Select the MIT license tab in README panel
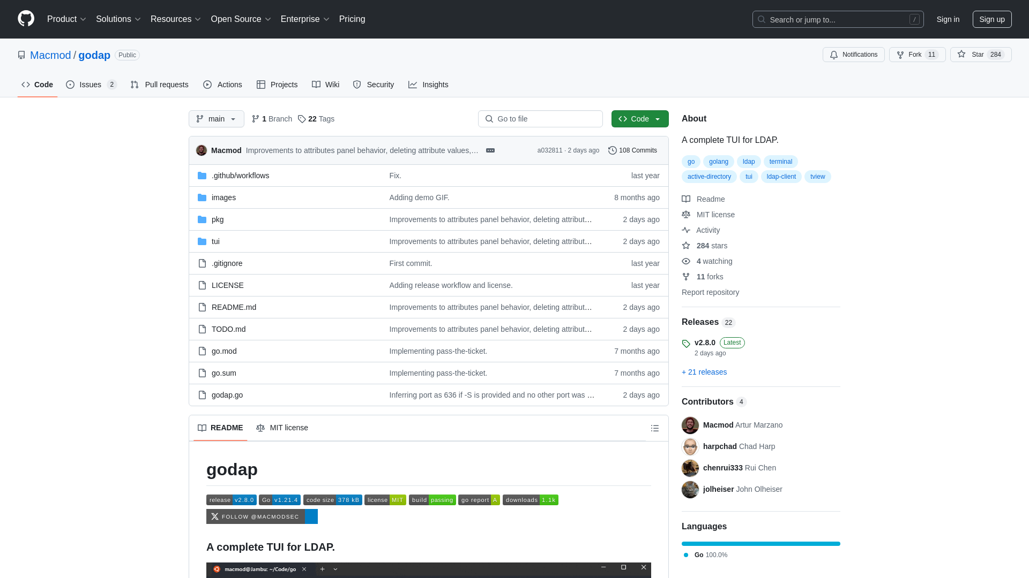This screenshot has width=1029, height=578. [x=282, y=428]
